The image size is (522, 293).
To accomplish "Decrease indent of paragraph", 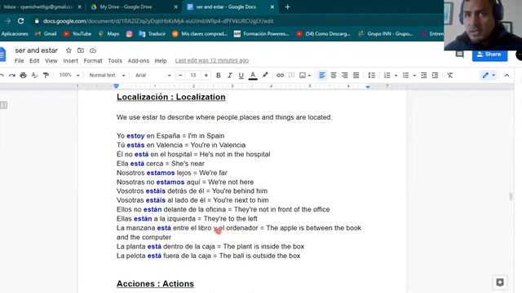I will [423, 76].
